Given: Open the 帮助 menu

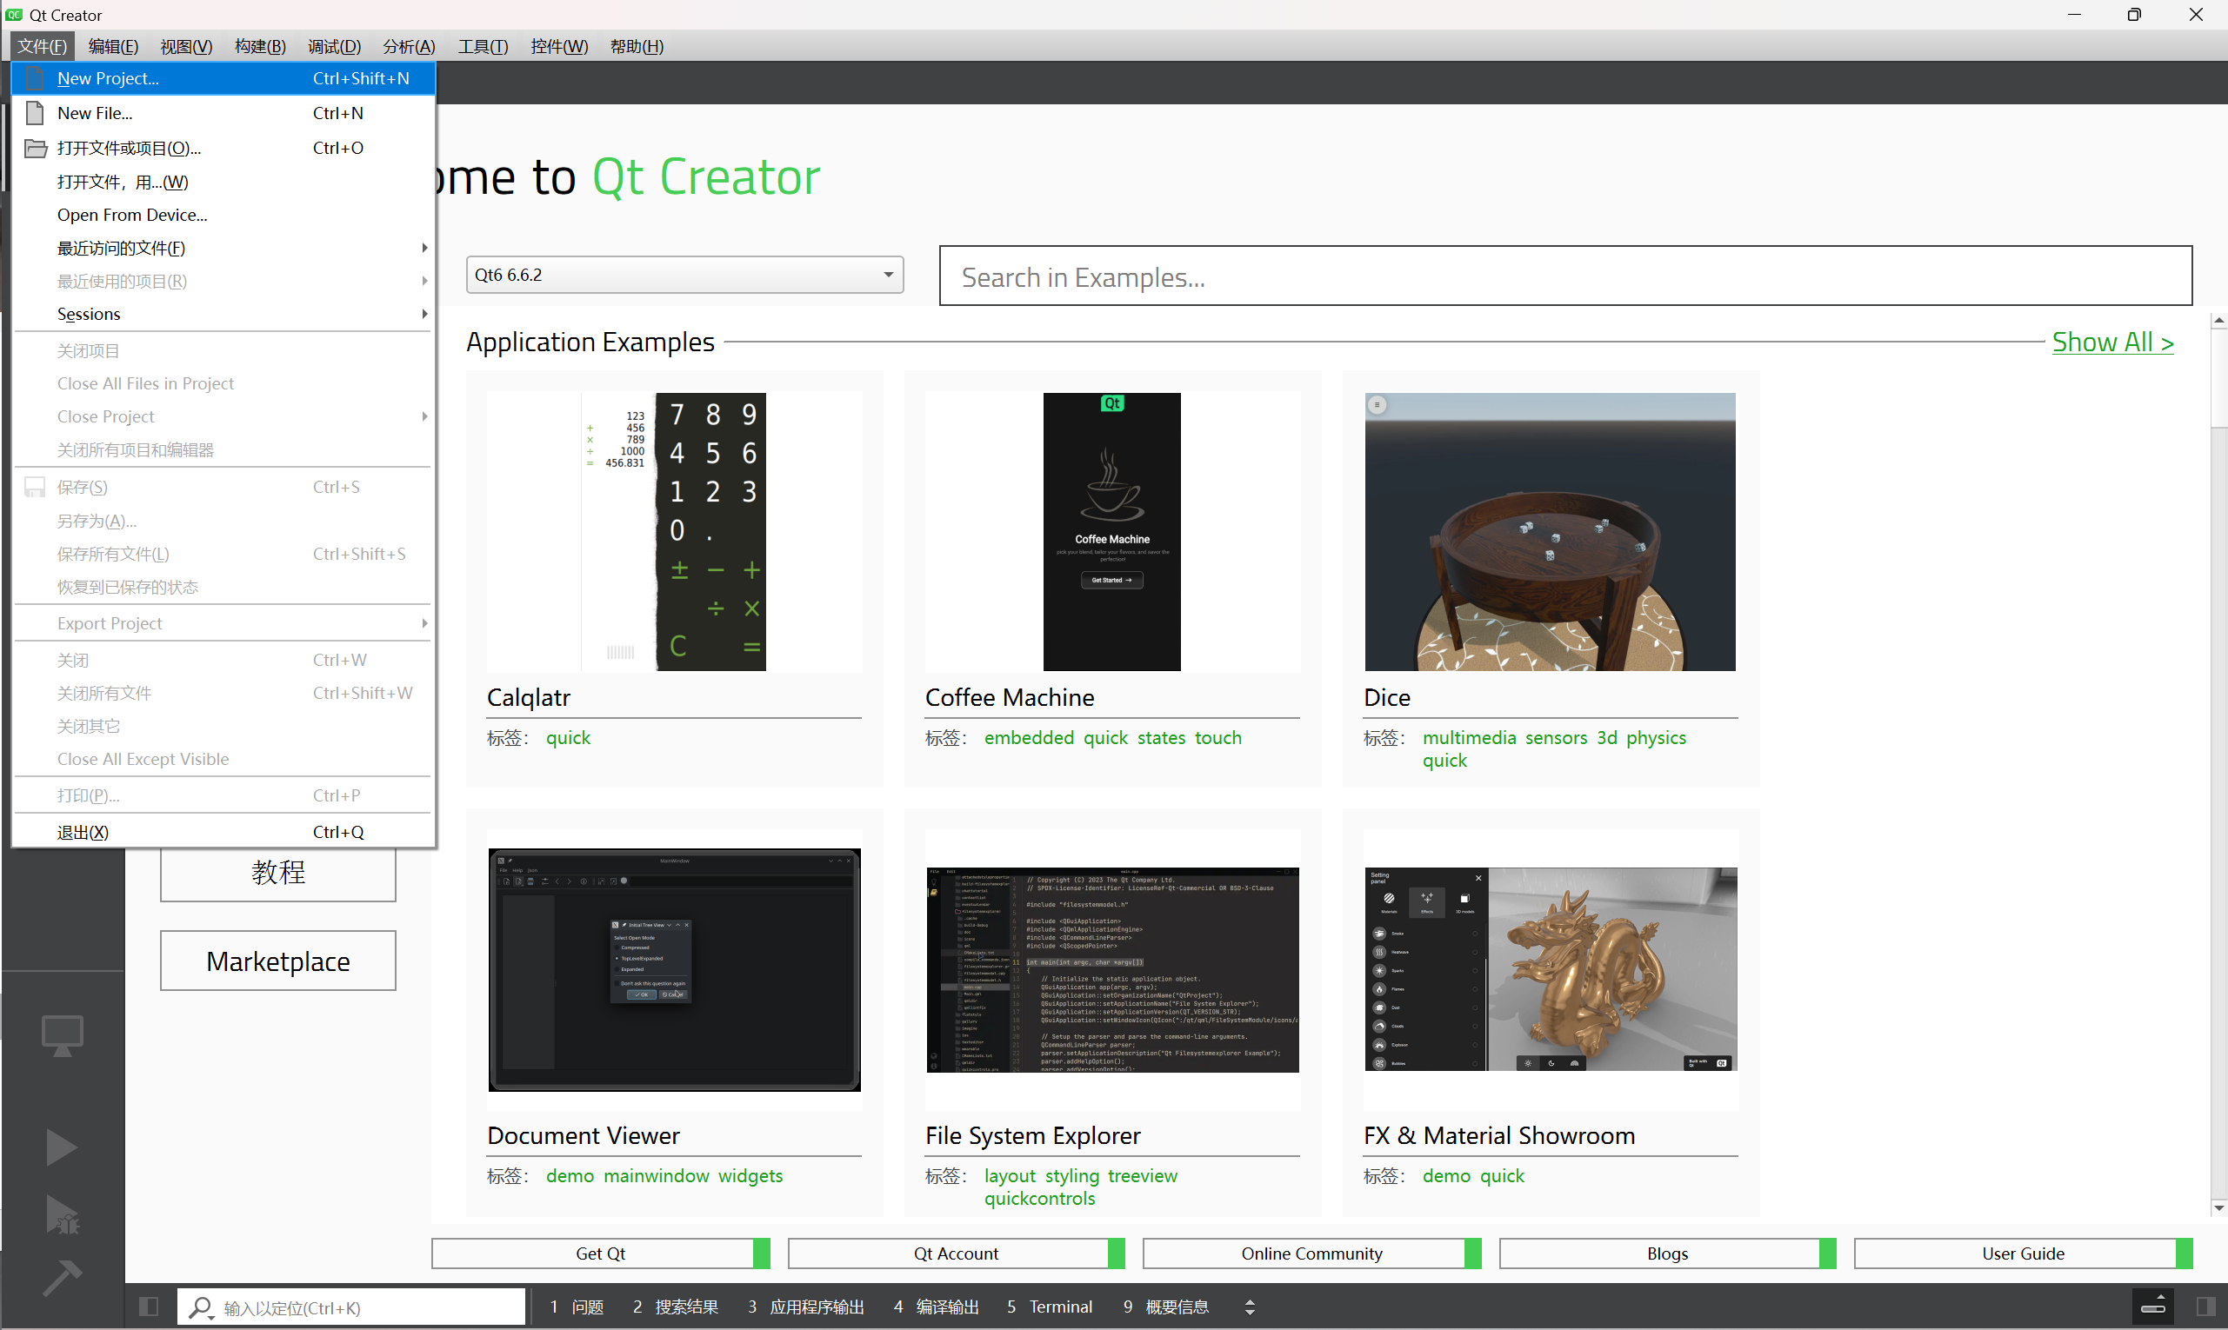Looking at the screenshot, I should pyautogui.click(x=637, y=46).
